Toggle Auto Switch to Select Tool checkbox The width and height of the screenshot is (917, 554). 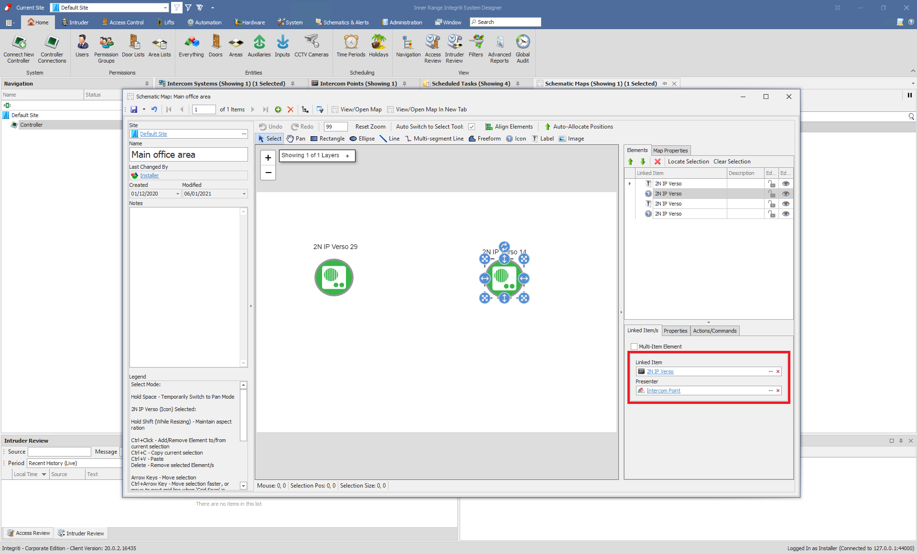coord(472,127)
